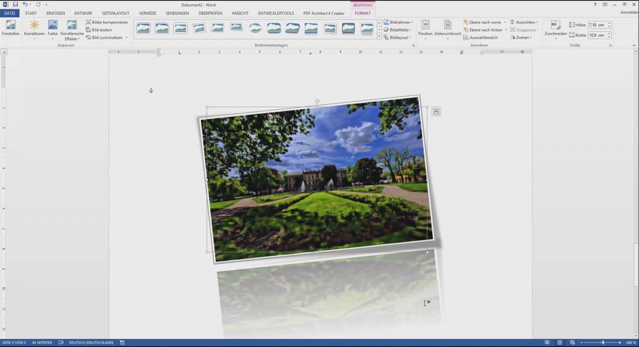Image resolution: width=639 pixels, height=347 pixels.
Task: Open the Bildformatvorlagen gallery expander
Action: 413,45
